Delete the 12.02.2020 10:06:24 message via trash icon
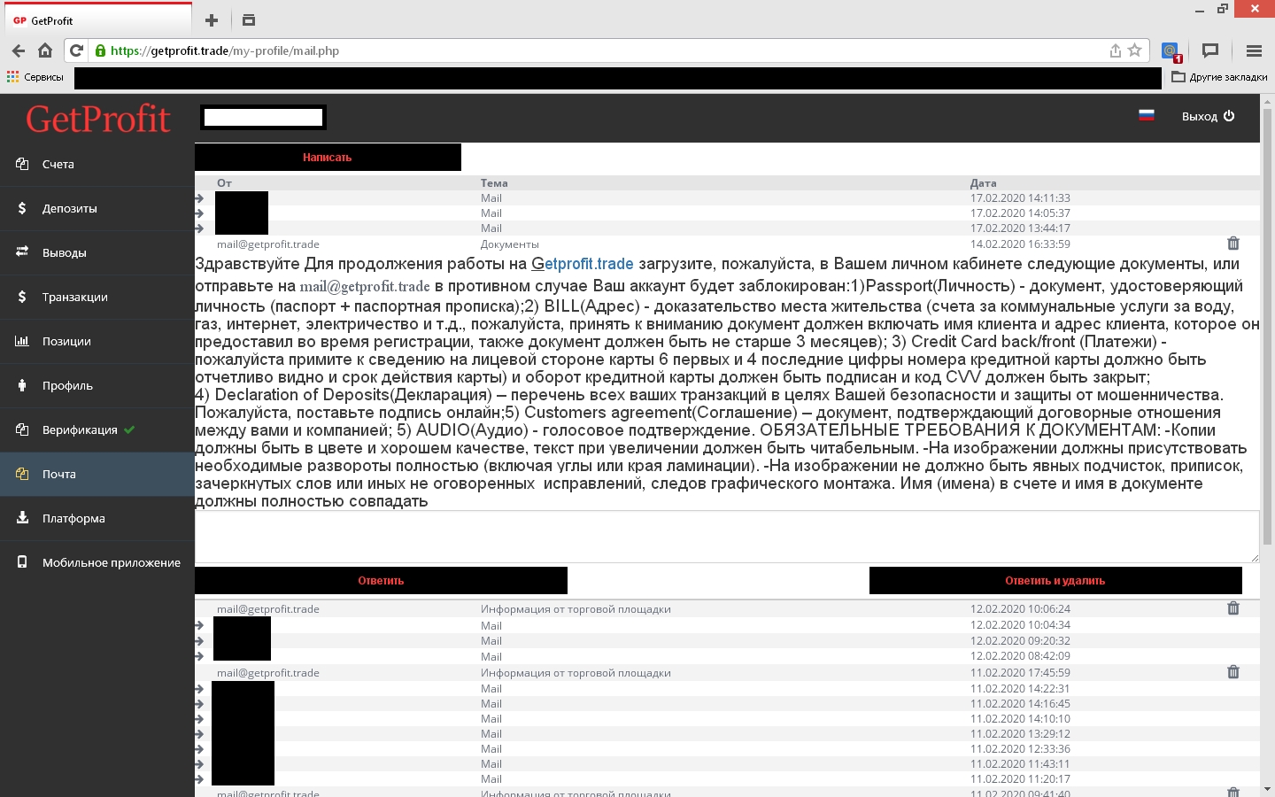The height and width of the screenshot is (797, 1275). click(x=1233, y=608)
